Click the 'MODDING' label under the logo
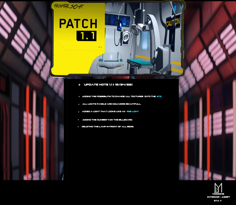236x205 pixels. click(x=218, y=194)
